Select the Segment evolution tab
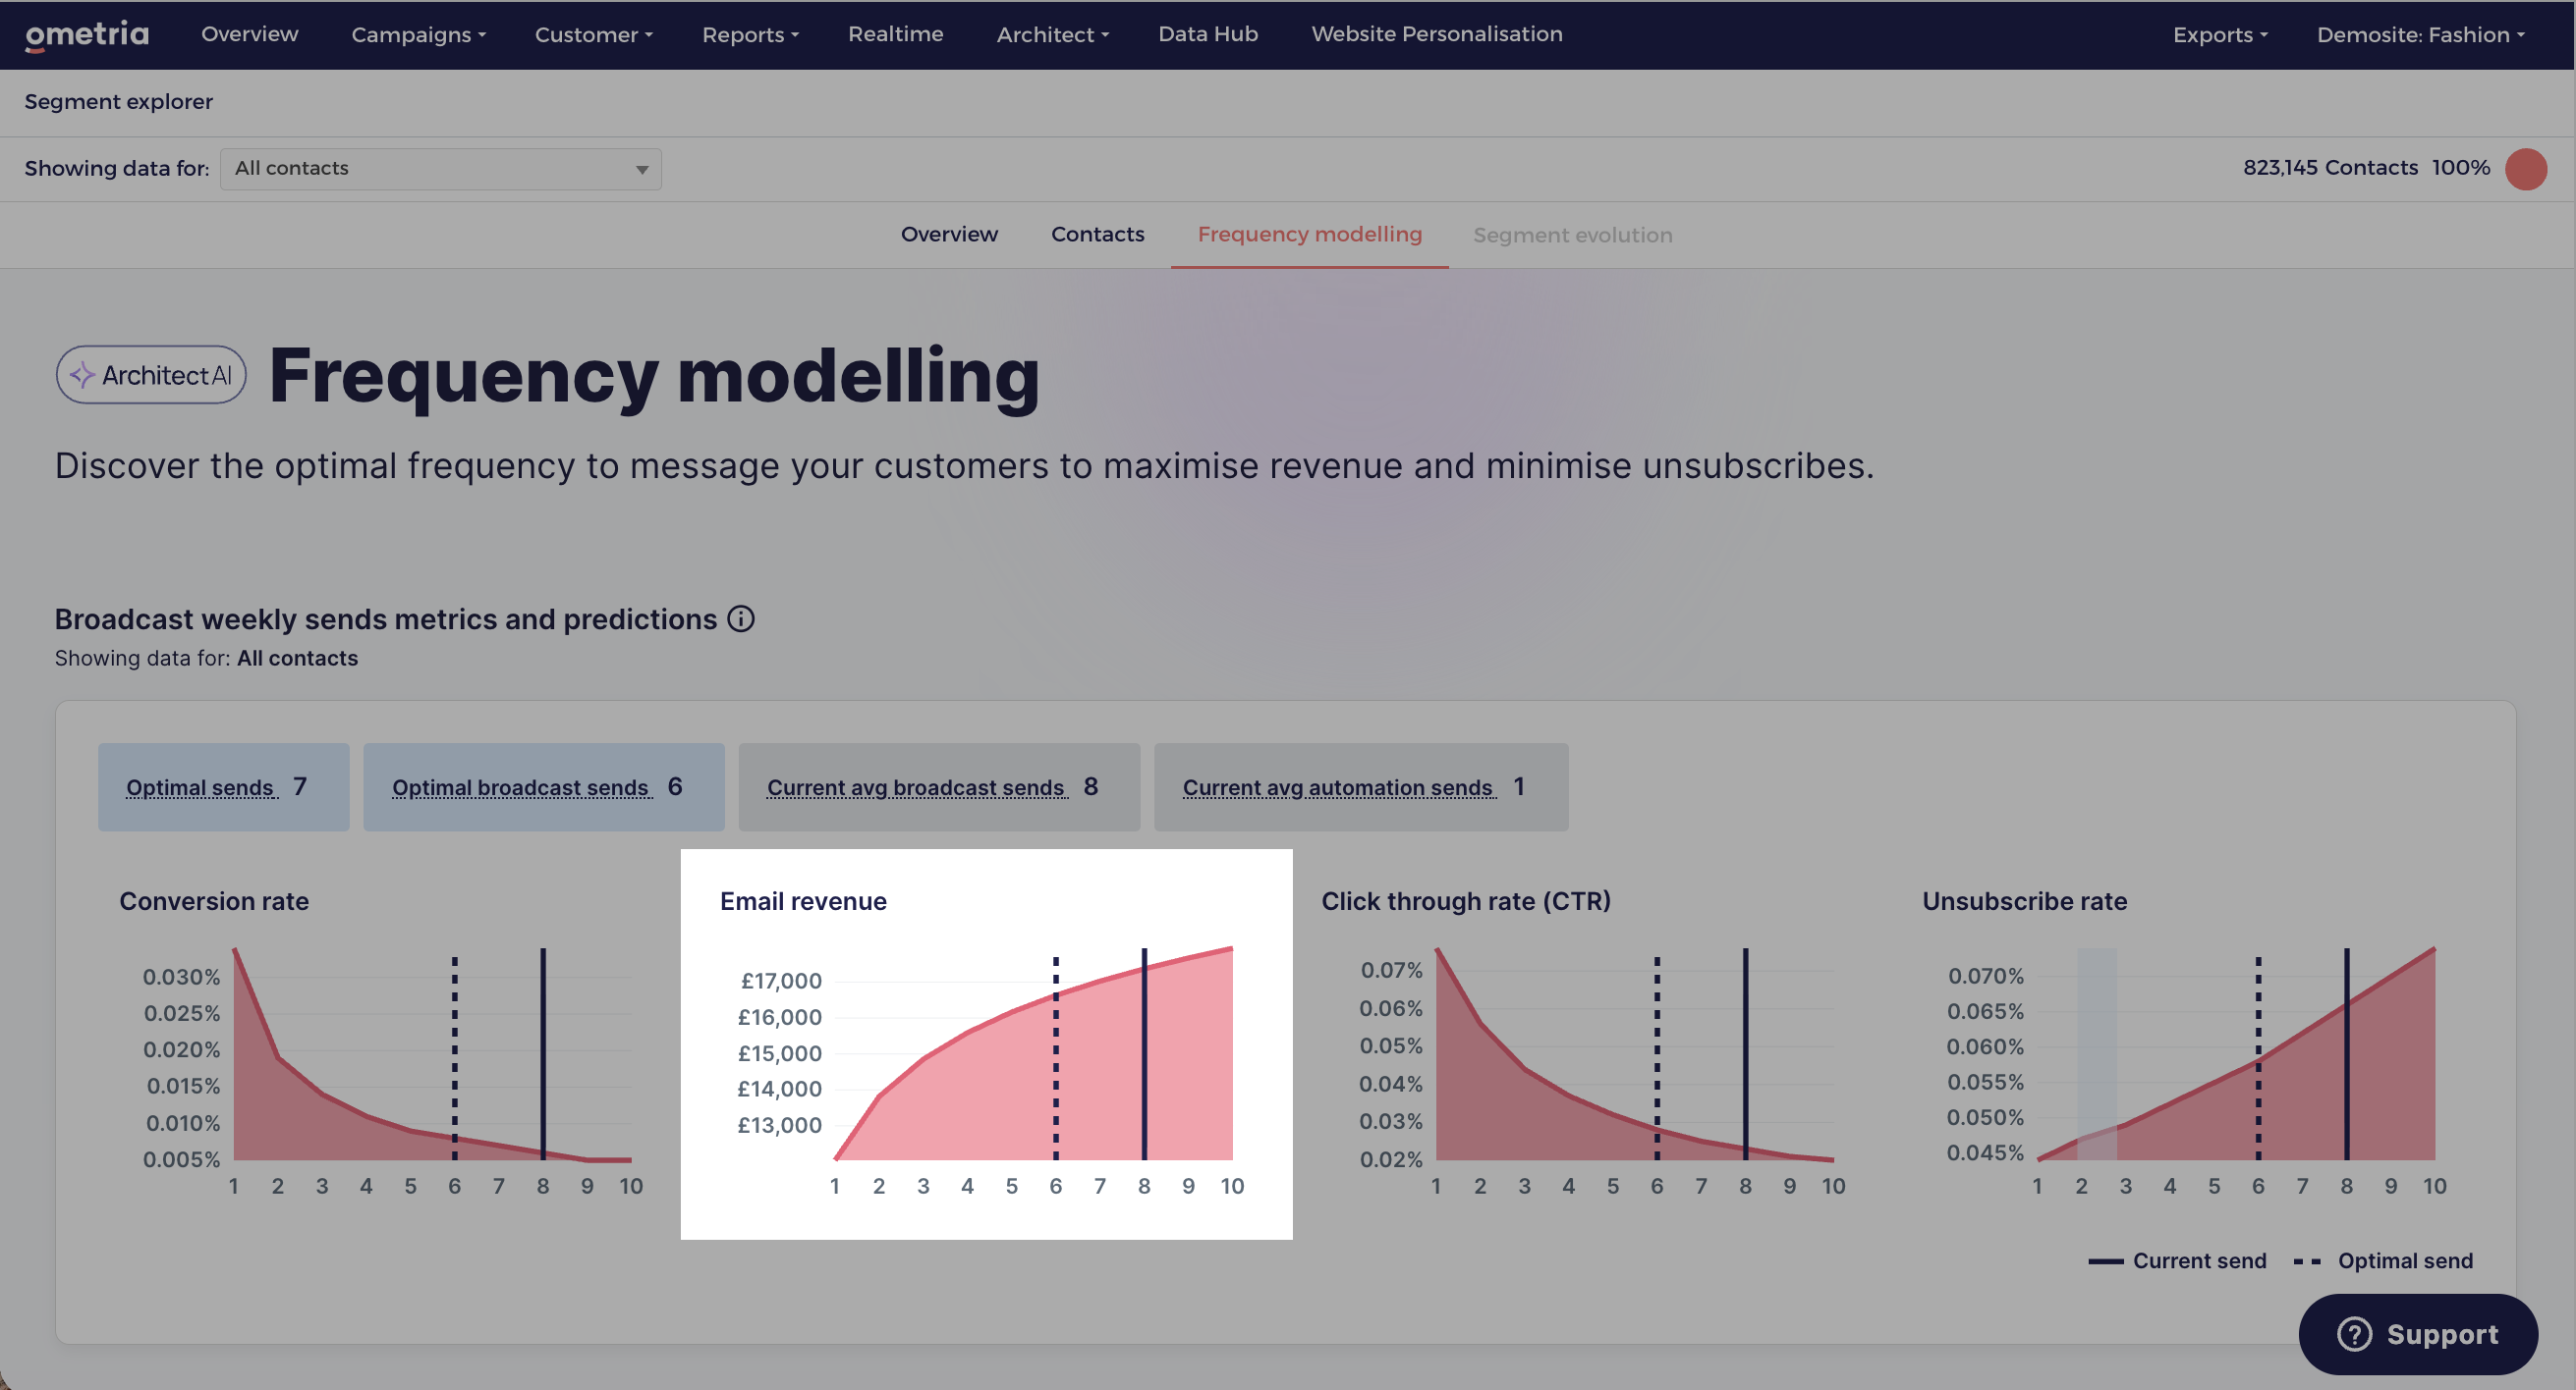Viewport: 2576px width, 1390px height. point(1572,236)
